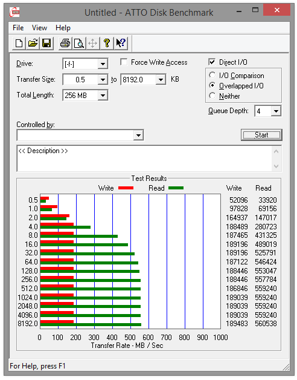Screen dimensions: 297x380
Task: Print results using the printer icon
Action: pyautogui.click(x=65, y=44)
